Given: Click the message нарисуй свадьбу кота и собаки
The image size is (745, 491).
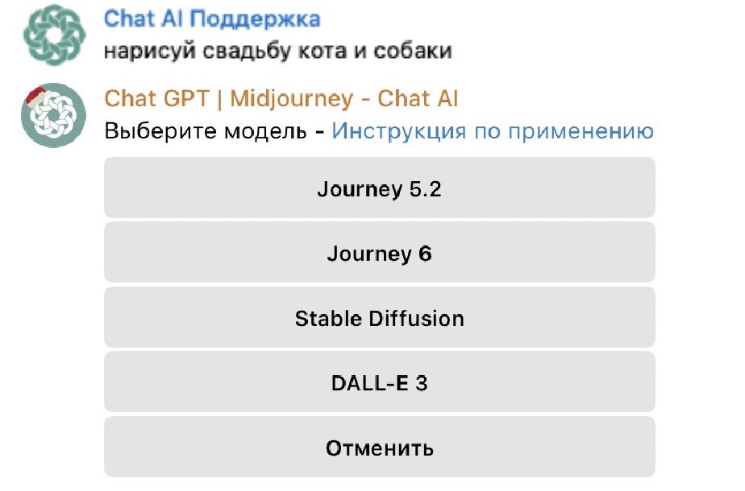Looking at the screenshot, I should point(278,51).
